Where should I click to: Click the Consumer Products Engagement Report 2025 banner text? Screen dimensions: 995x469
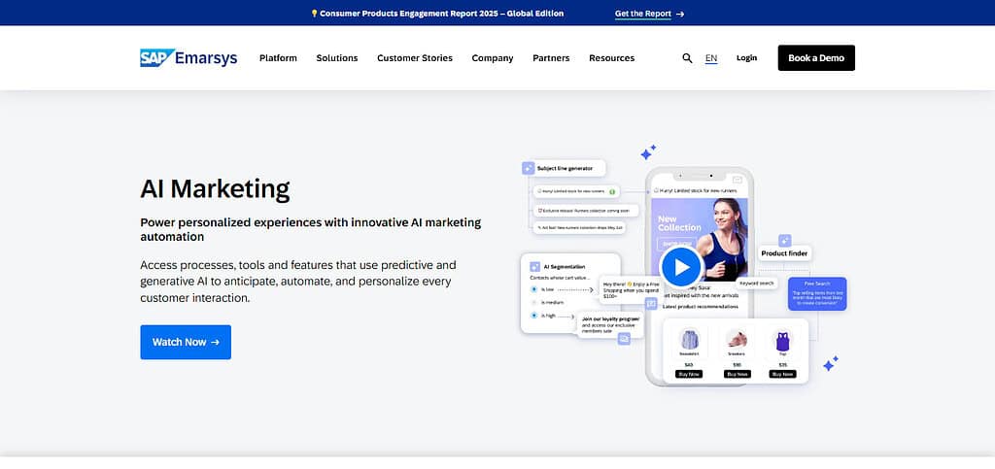[441, 14]
